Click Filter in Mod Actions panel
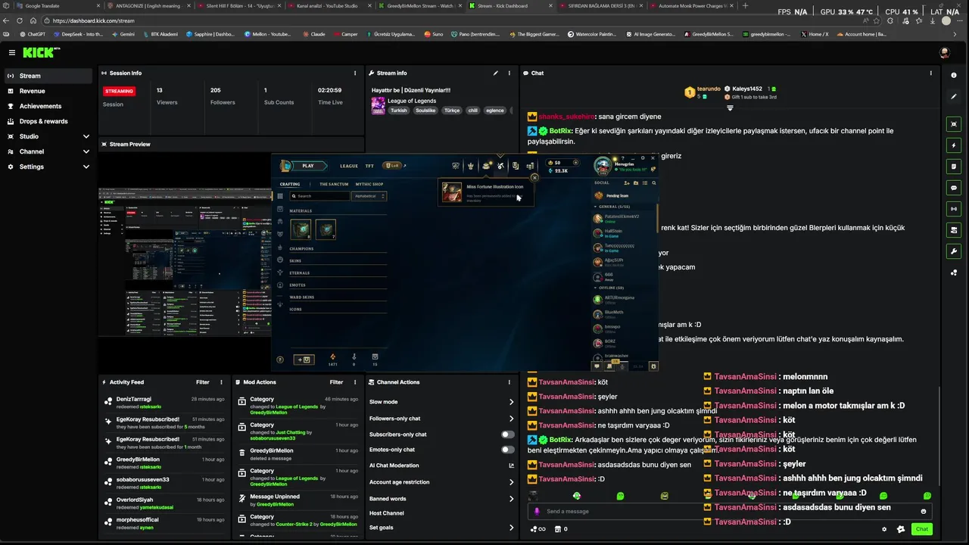Screen dimensions: 969x545 (336, 382)
